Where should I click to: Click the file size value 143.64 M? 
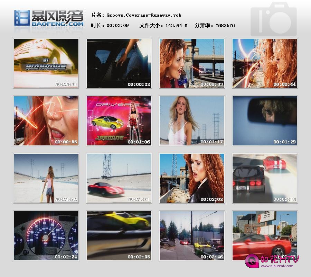click(x=177, y=25)
